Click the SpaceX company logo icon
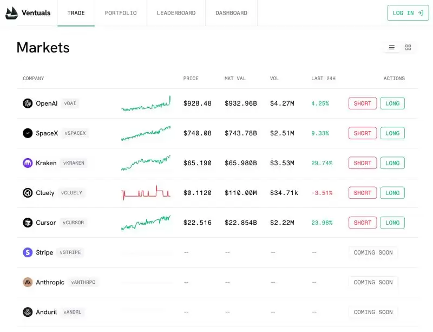 pyautogui.click(x=28, y=133)
